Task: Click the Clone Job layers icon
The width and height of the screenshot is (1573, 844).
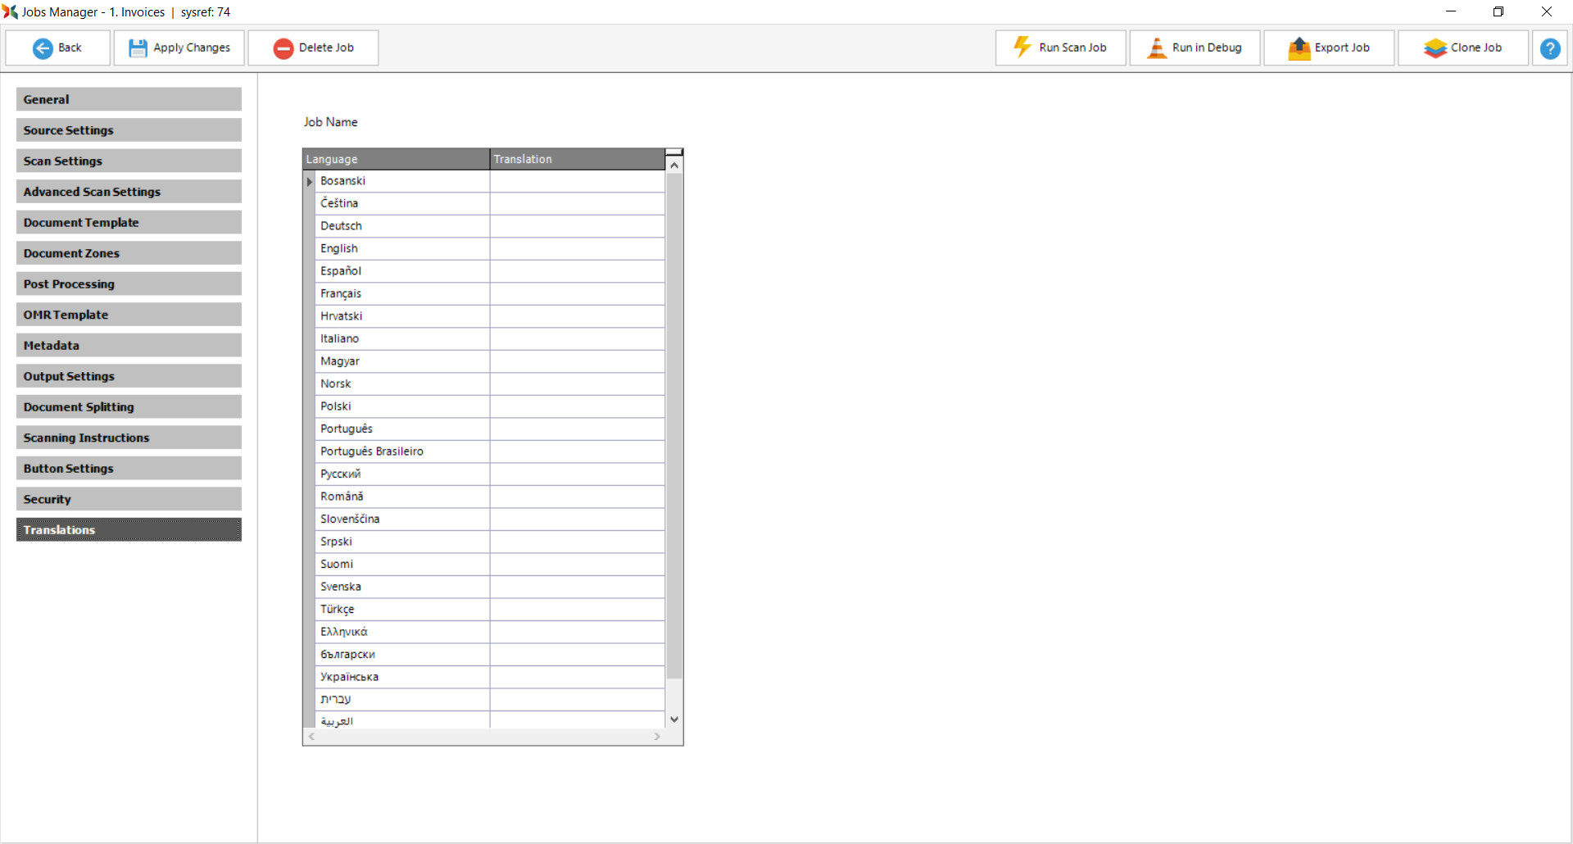Action: tap(1435, 48)
